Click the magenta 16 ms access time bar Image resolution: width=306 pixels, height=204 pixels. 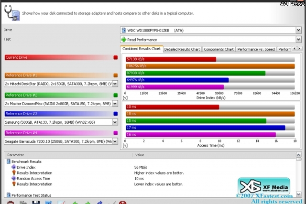[x=201, y=135]
